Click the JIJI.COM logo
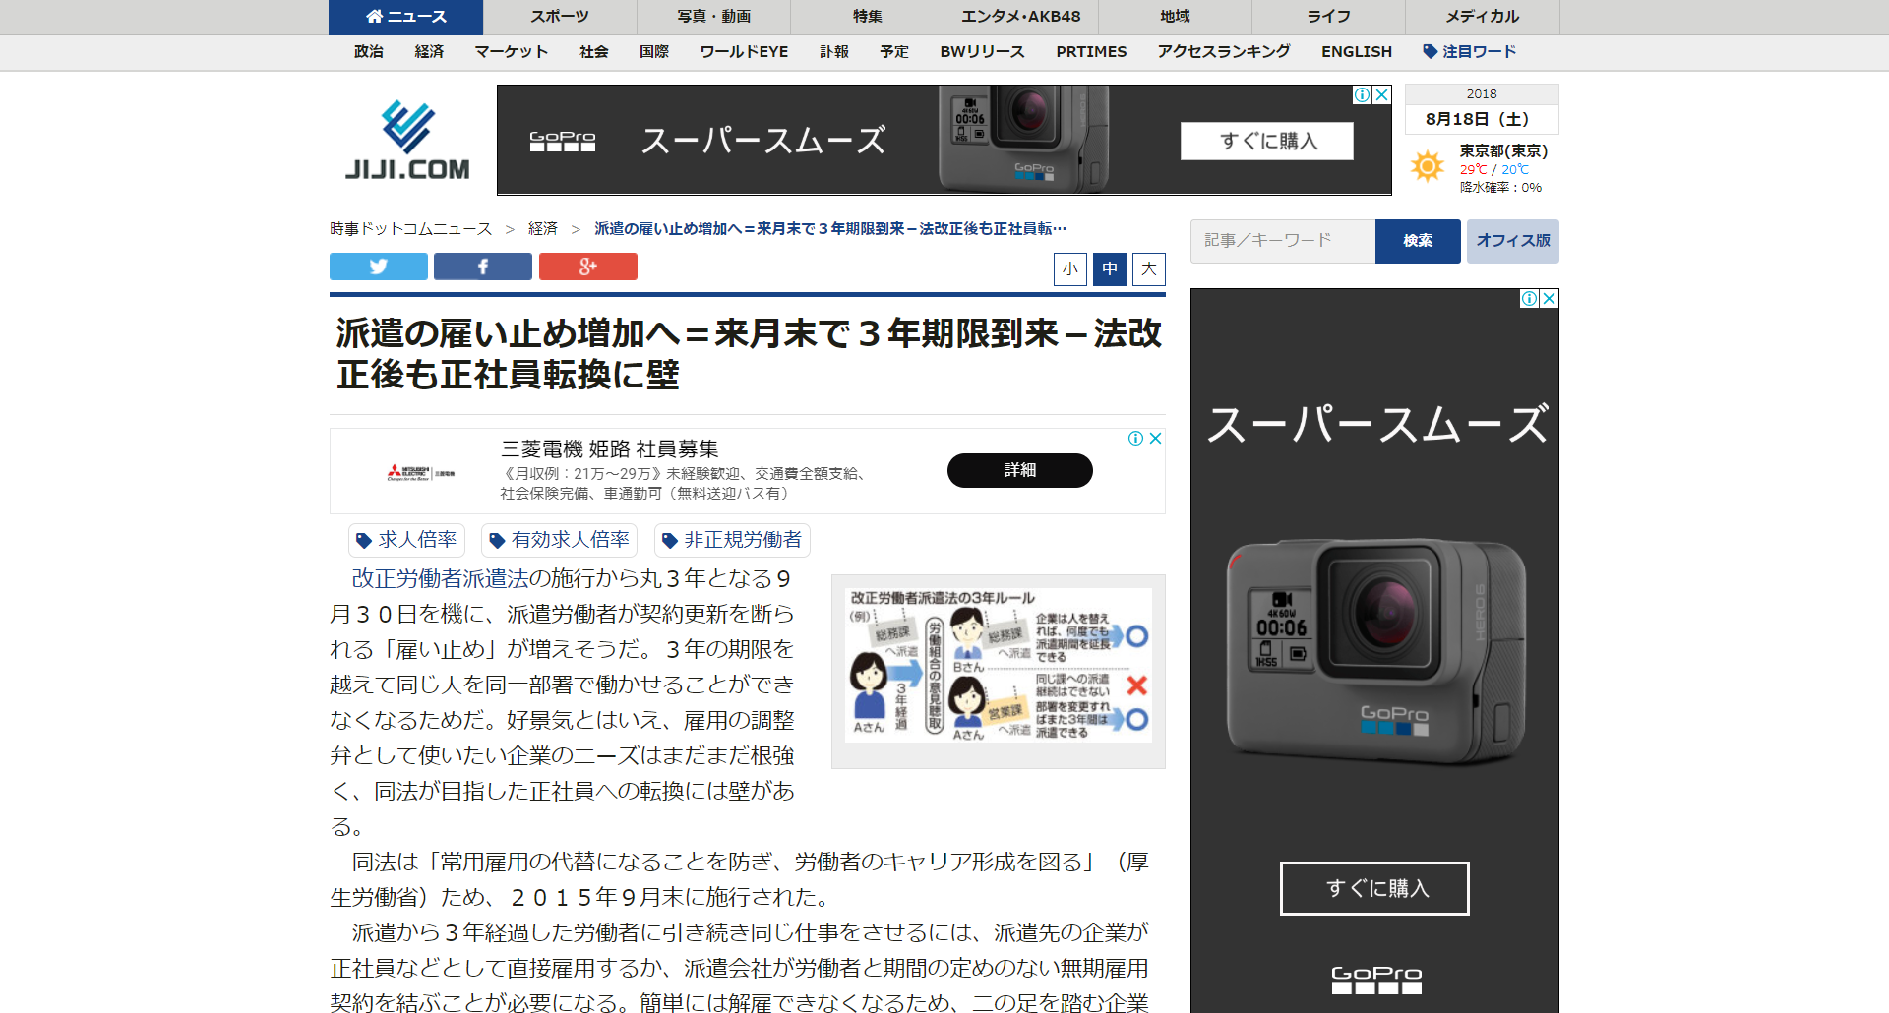This screenshot has width=1889, height=1013. 407,141
